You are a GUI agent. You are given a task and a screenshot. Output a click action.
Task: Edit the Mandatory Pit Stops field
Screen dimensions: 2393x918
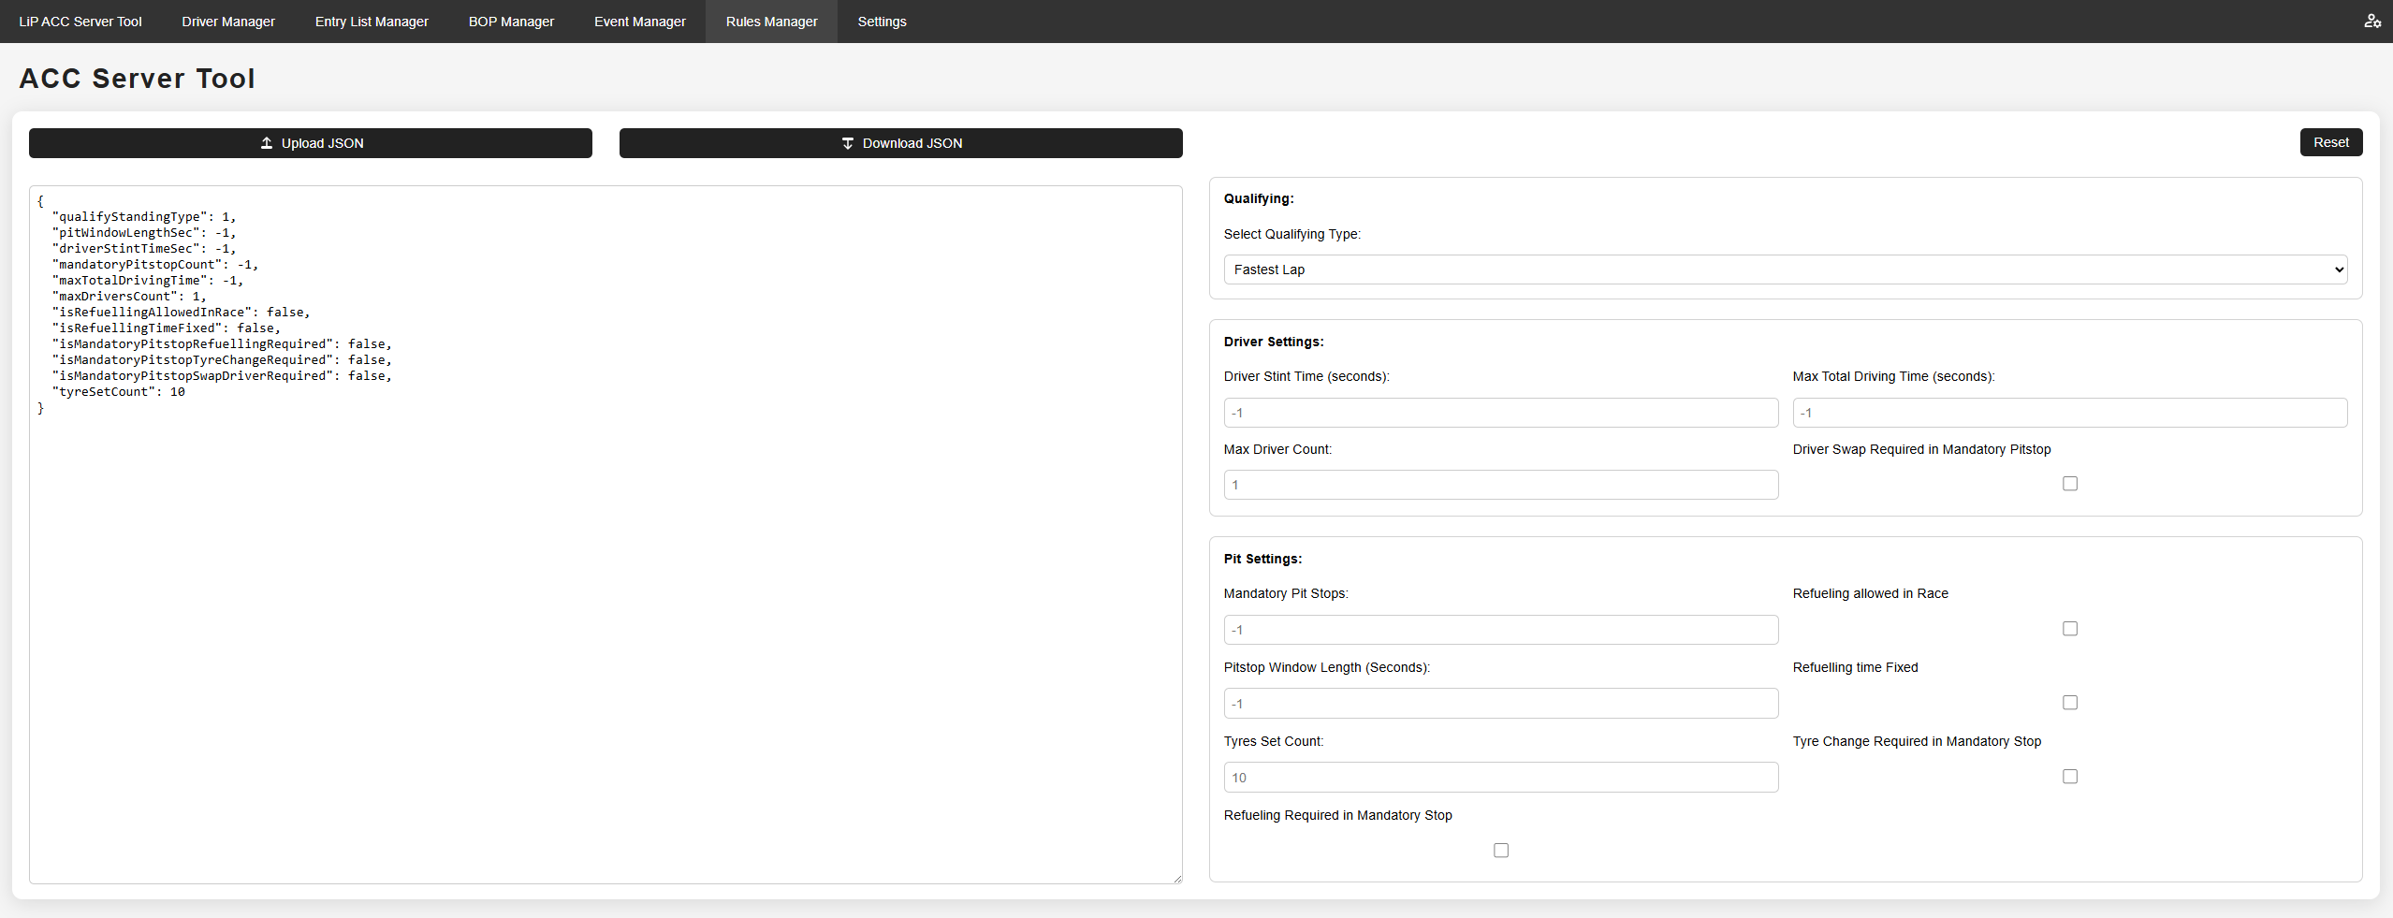[1501, 630]
